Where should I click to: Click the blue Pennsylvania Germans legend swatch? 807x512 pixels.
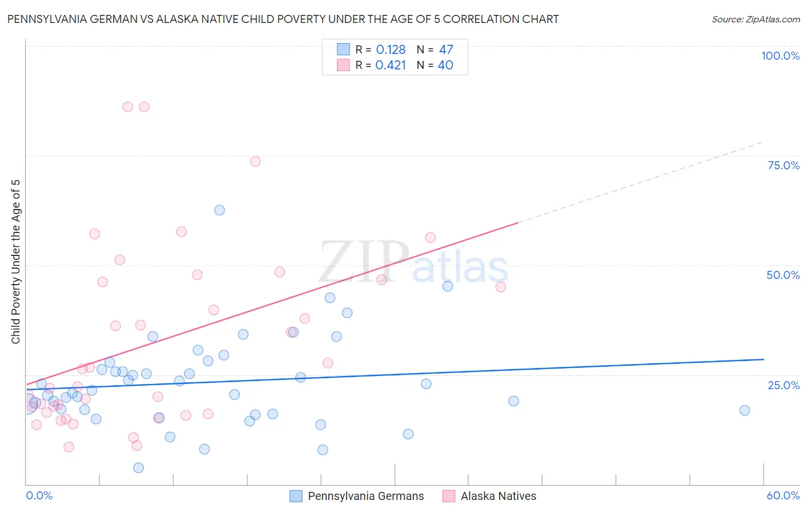coord(296,496)
